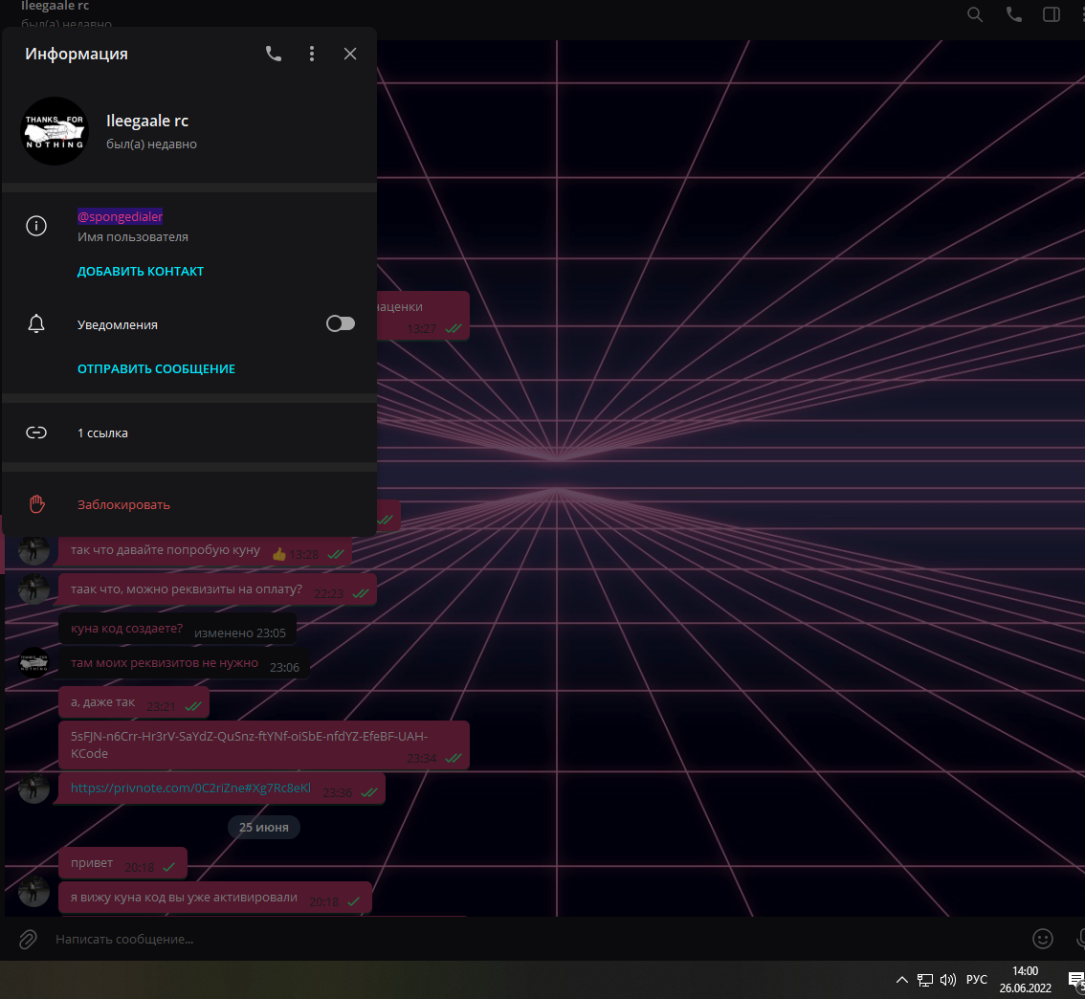Close the Информация panel
This screenshot has width=1085, height=999.
pyautogui.click(x=350, y=54)
